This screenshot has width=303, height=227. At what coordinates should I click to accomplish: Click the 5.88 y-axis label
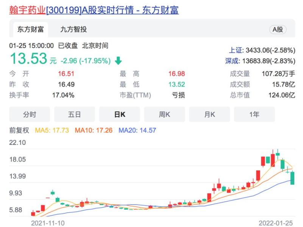coord(16,210)
